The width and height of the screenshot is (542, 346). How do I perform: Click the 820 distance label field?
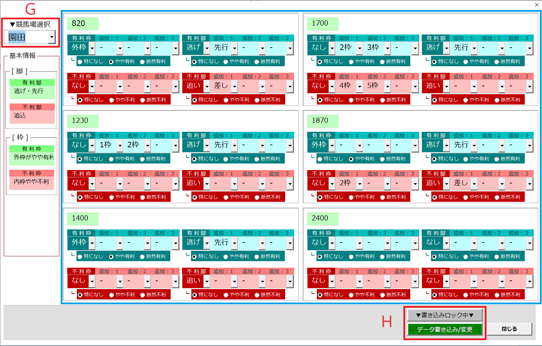pyautogui.click(x=83, y=23)
